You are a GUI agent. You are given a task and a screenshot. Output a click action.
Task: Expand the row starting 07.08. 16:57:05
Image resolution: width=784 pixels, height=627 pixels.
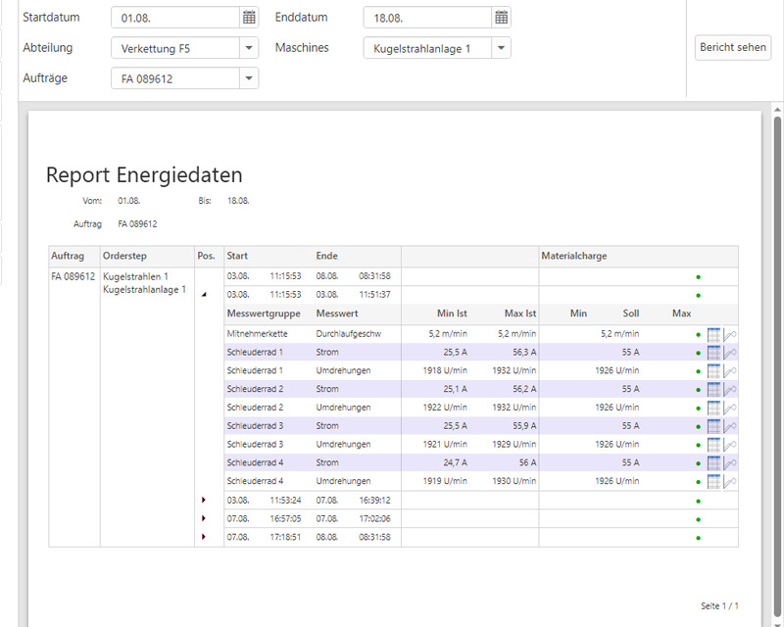(204, 518)
